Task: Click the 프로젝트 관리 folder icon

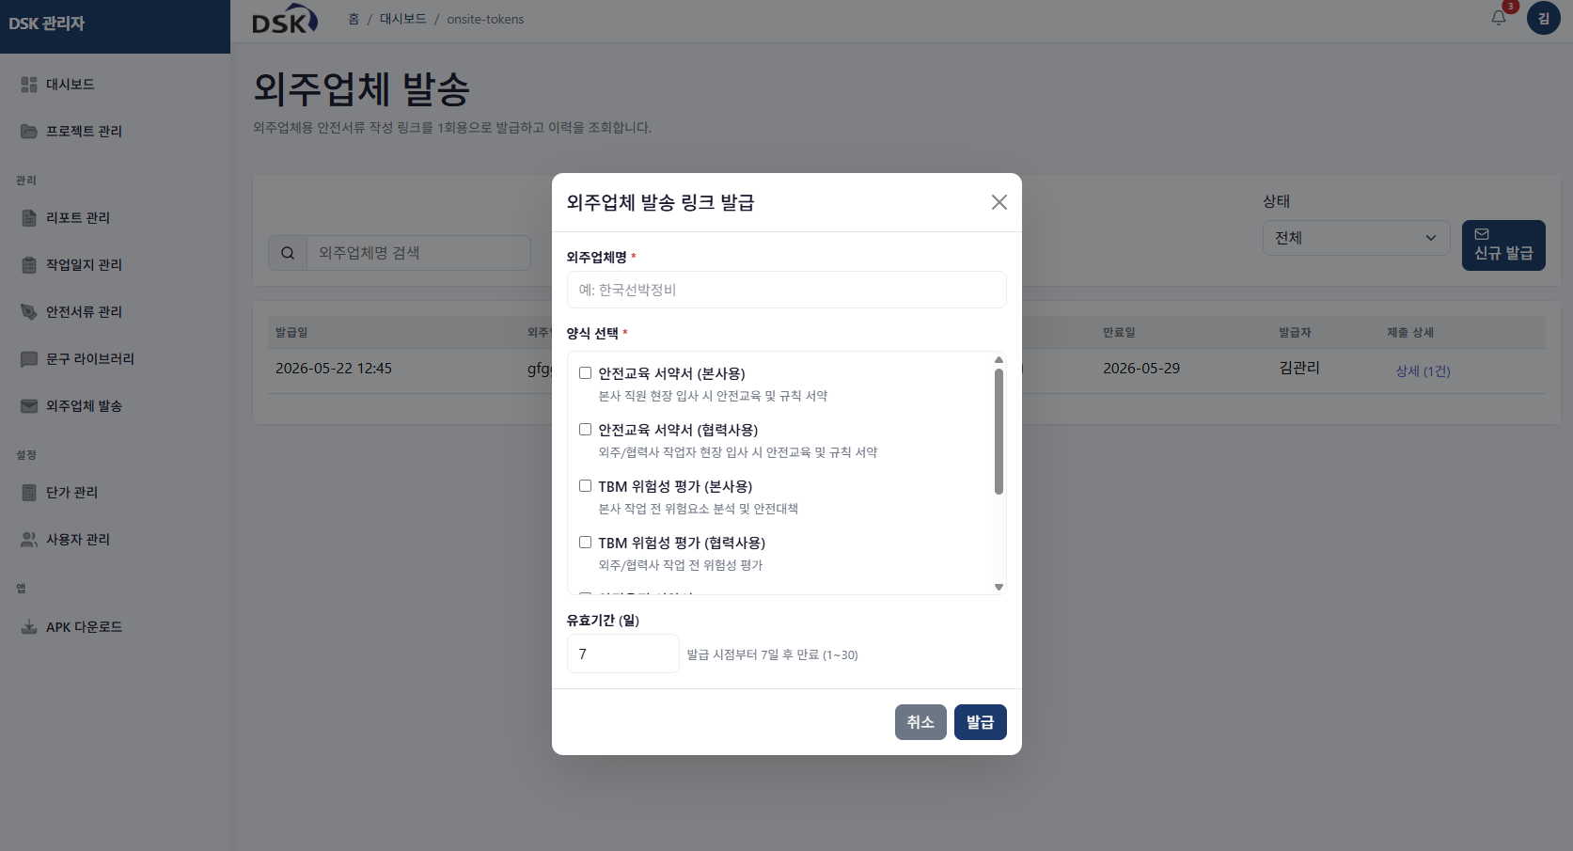Action: coord(29,132)
